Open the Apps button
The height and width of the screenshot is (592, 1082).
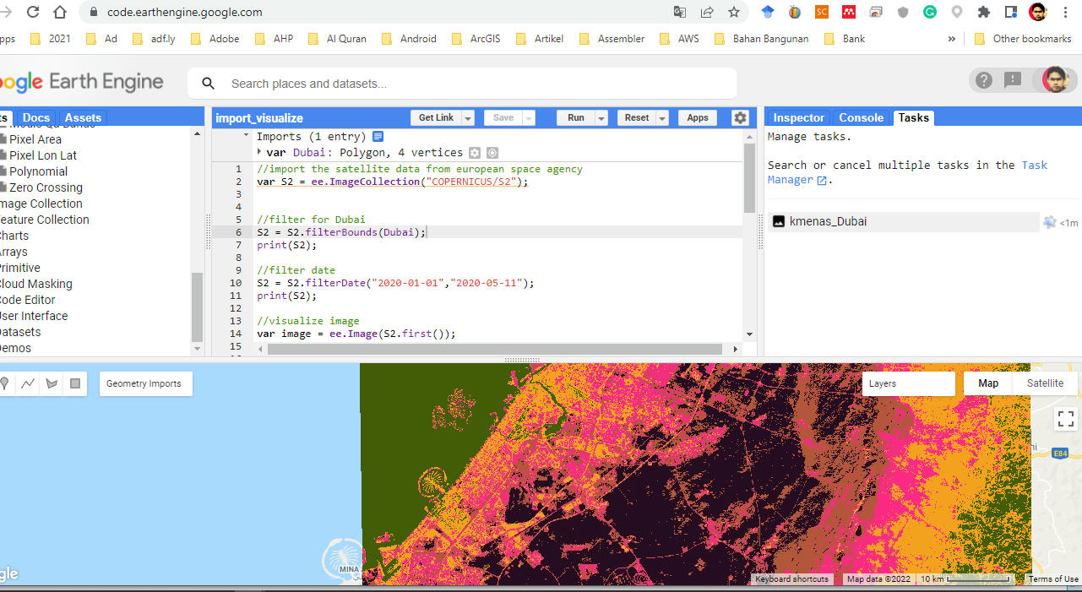698,118
